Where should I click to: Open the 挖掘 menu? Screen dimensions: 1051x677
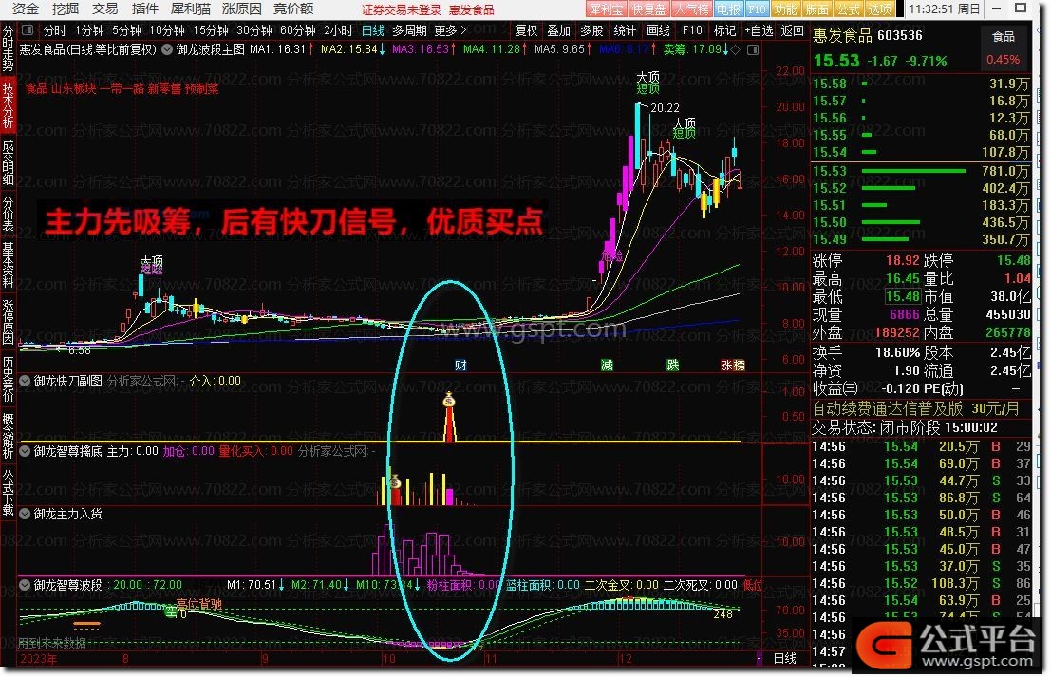point(65,9)
